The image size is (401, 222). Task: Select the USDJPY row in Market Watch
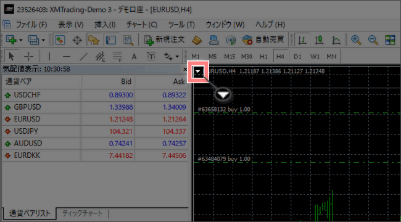coord(95,131)
